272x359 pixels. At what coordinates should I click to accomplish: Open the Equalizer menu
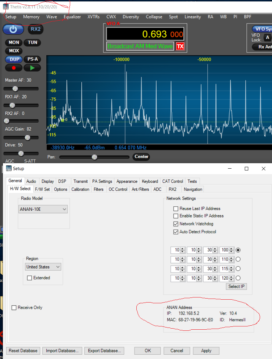click(x=72, y=17)
